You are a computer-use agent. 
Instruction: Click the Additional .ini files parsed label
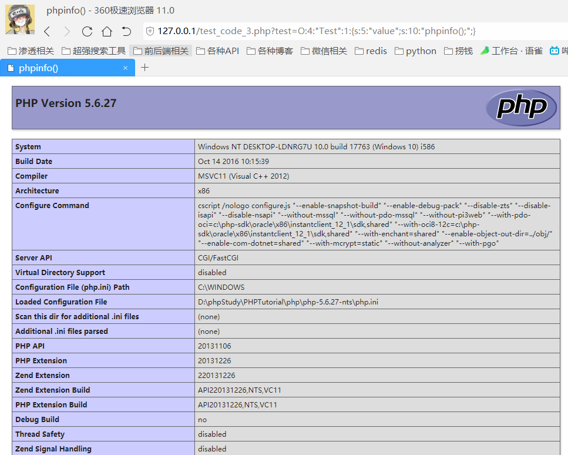tap(62, 332)
